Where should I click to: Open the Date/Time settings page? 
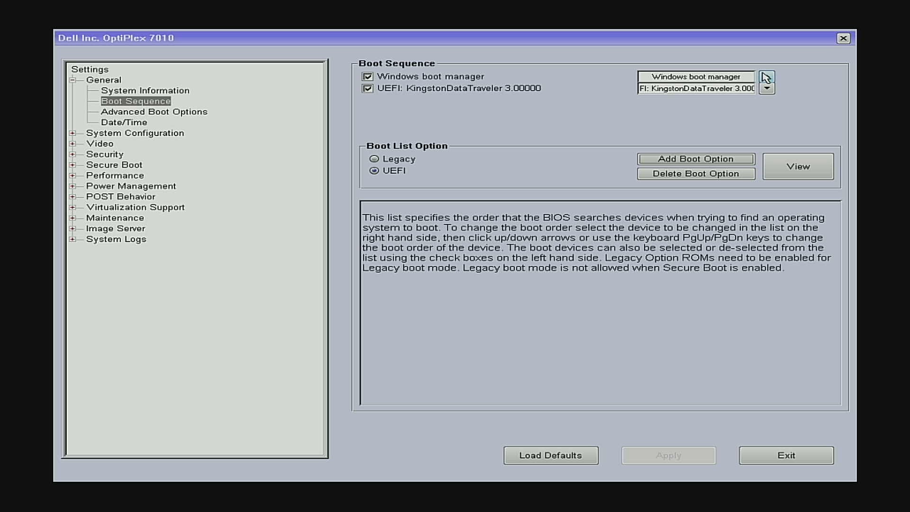tap(124, 122)
